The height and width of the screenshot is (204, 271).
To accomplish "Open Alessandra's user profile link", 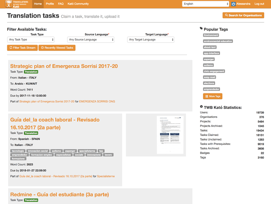I will [x=243, y=4].
